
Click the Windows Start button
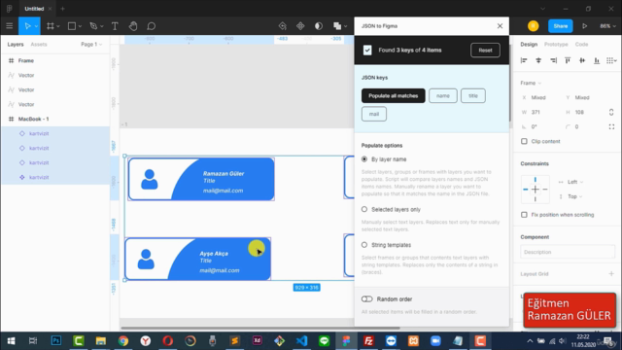(11, 340)
